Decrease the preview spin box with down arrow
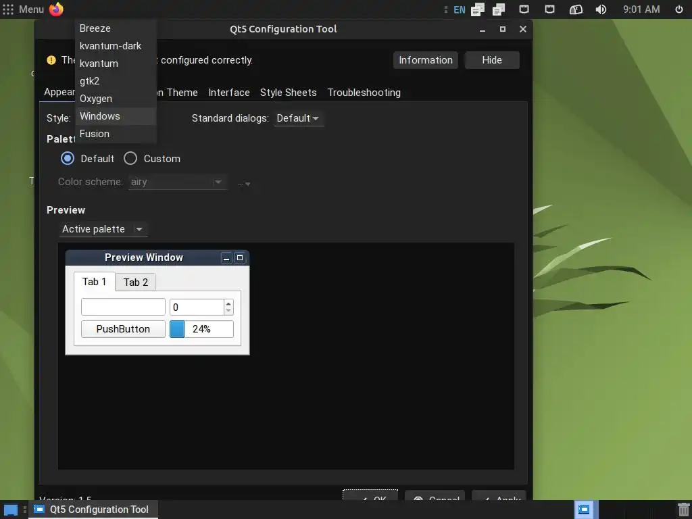Viewport: 692px width, 519px height. pos(228,311)
